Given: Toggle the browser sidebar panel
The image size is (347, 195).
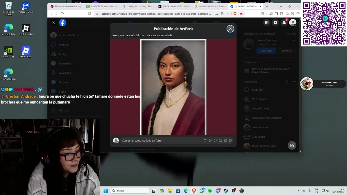Looking at the screenshot, I should pos(276,14).
